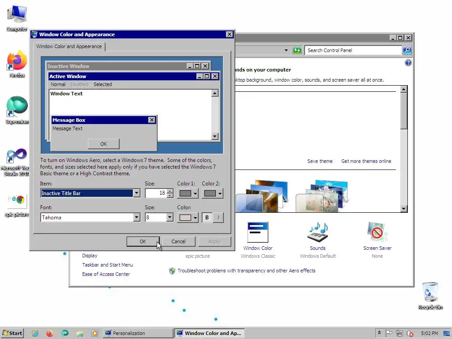Open Ease of Access Center link

click(x=106, y=274)
